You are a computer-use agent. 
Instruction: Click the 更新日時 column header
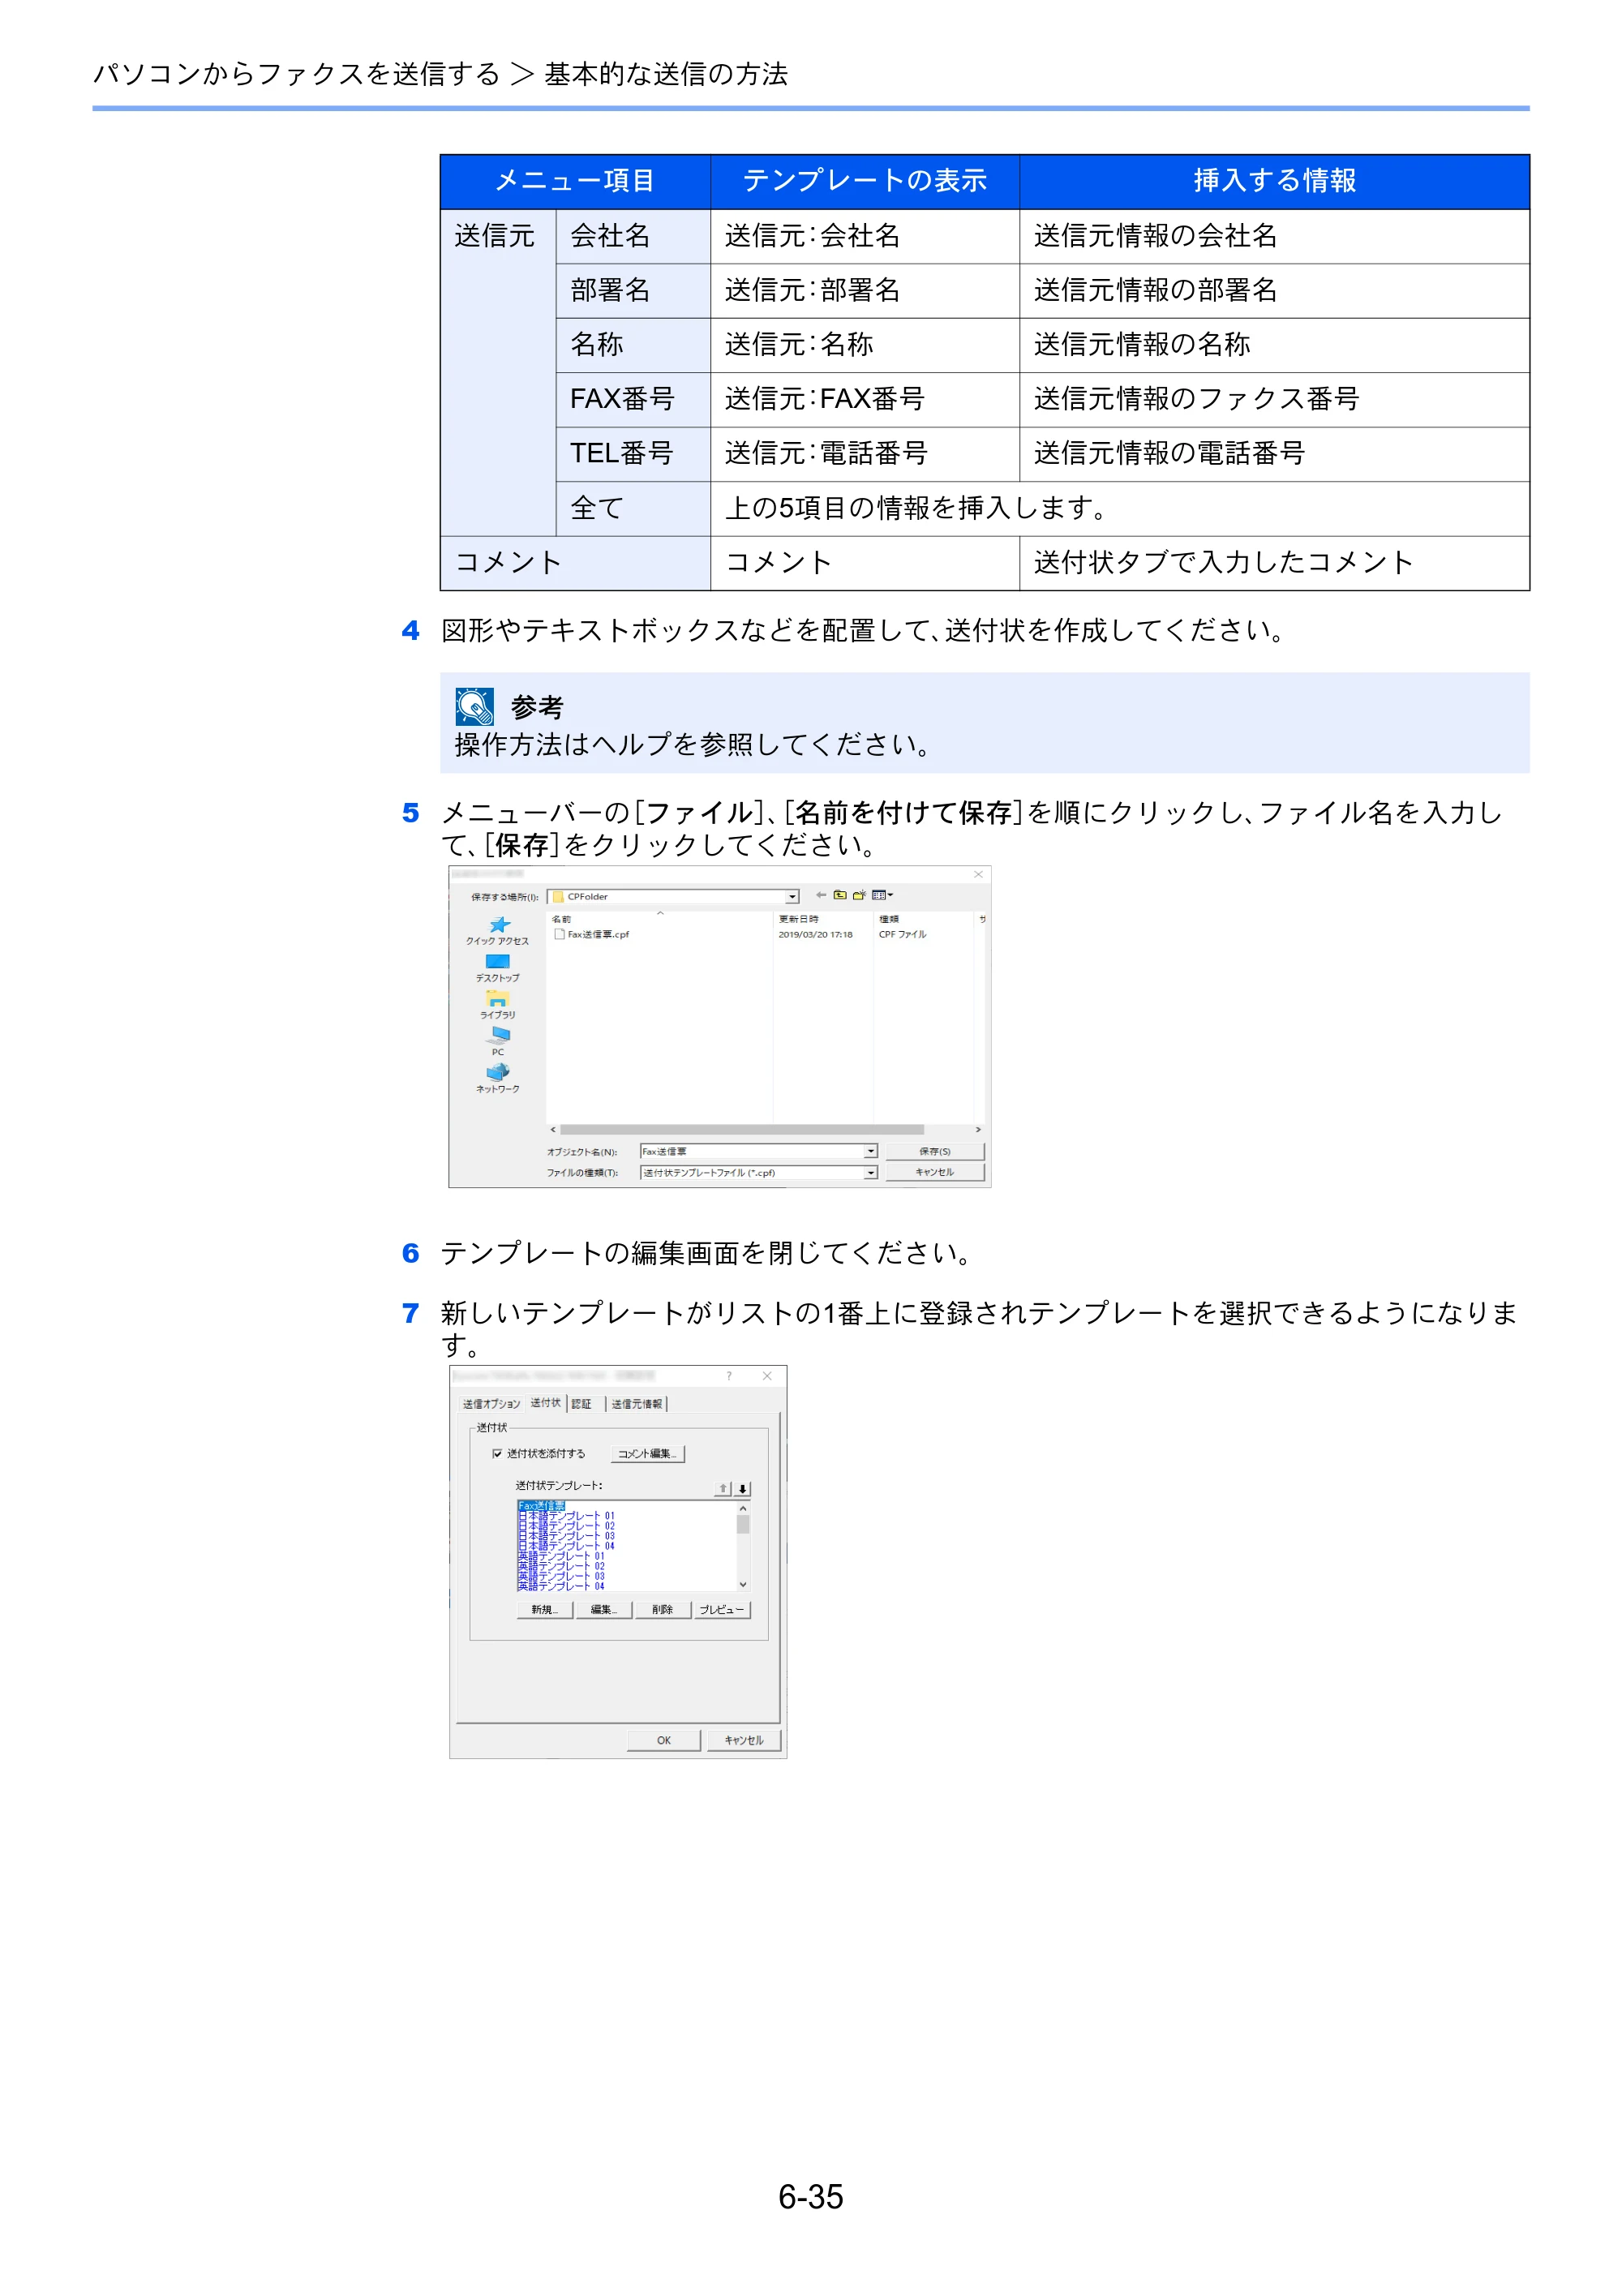click(x=799, y=919)
